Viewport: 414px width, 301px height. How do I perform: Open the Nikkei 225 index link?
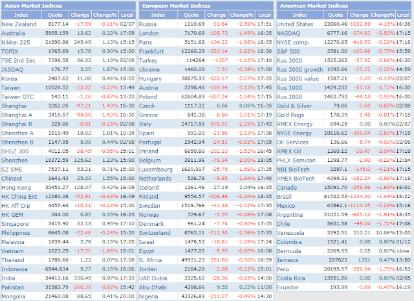click(x=16, y=42)
